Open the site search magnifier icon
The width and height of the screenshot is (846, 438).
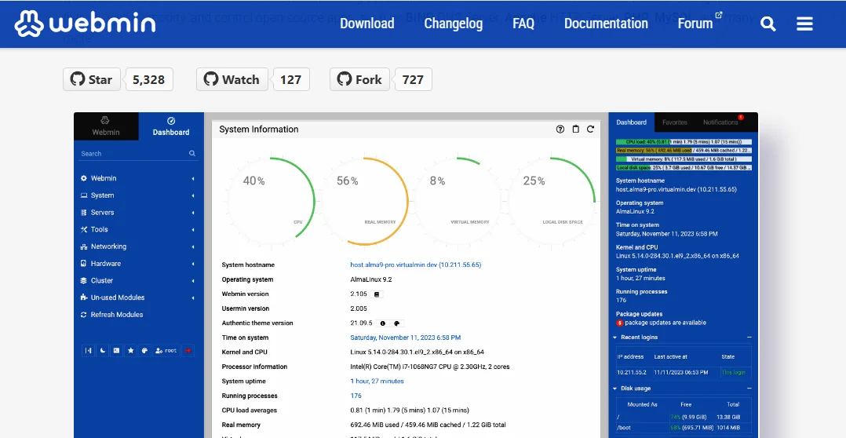point(768,24)
